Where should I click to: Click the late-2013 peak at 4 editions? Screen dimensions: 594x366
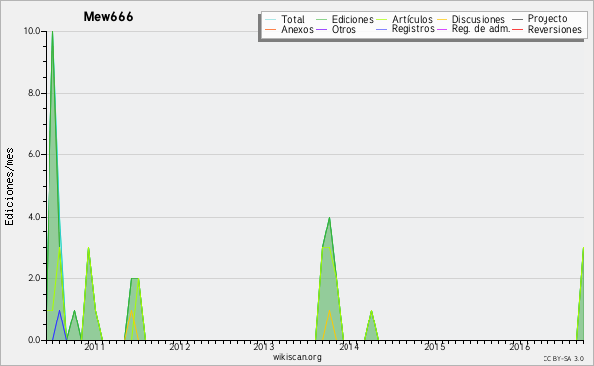[329, 218]
